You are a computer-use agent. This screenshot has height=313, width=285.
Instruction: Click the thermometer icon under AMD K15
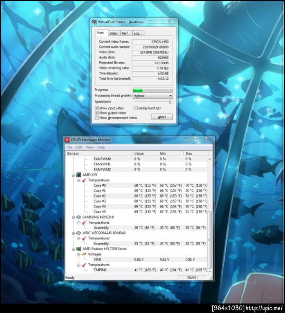pyautogui.click(x=84, y=180)
